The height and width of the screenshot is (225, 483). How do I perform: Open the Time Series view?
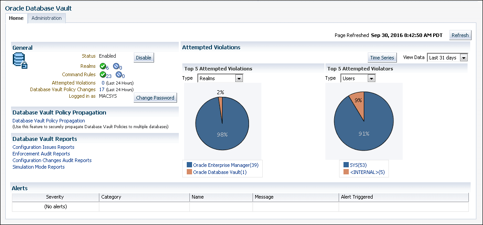(382, 58)
